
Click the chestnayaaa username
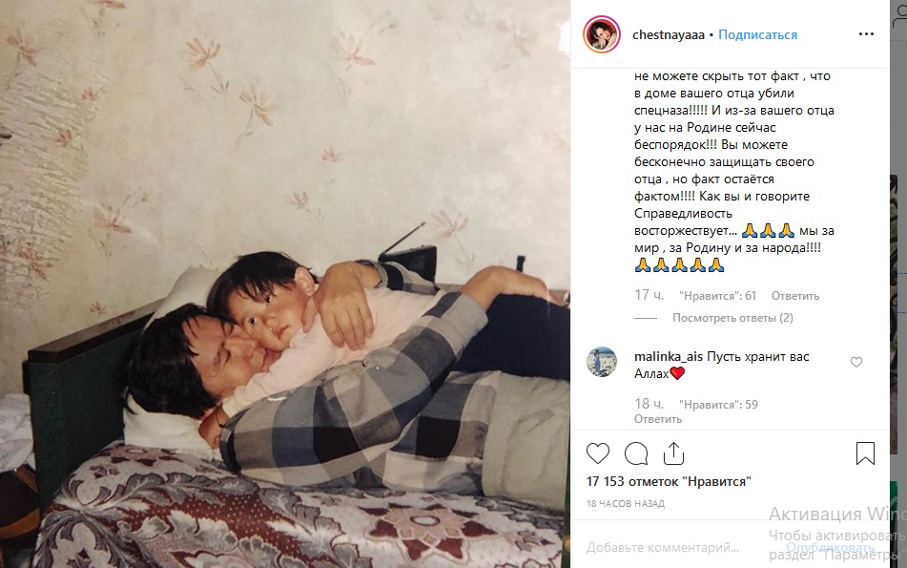tap(669, 34)
